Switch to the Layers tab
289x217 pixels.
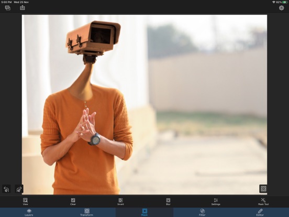click(29, 212)
